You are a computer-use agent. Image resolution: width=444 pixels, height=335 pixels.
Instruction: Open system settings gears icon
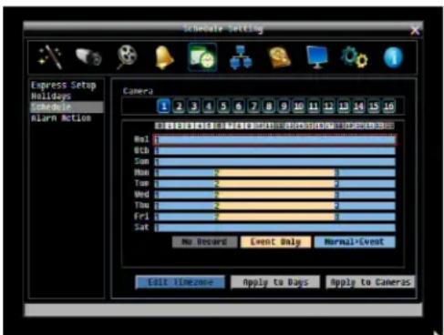tap(355, 57)
